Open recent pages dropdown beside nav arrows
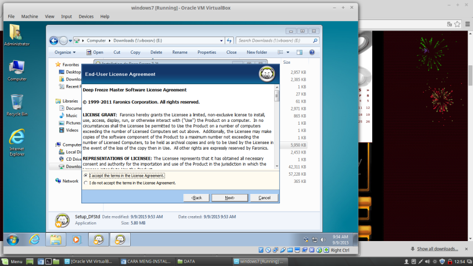Screen dimensions: 473x266 pos(70,41)
